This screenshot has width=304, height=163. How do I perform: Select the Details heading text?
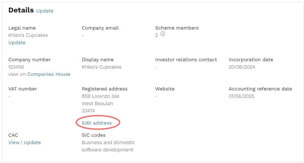[x=21, y=10]
